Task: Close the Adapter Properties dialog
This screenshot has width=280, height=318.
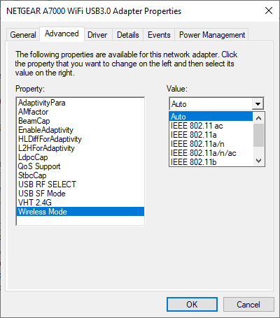Action: coord(269,10)
